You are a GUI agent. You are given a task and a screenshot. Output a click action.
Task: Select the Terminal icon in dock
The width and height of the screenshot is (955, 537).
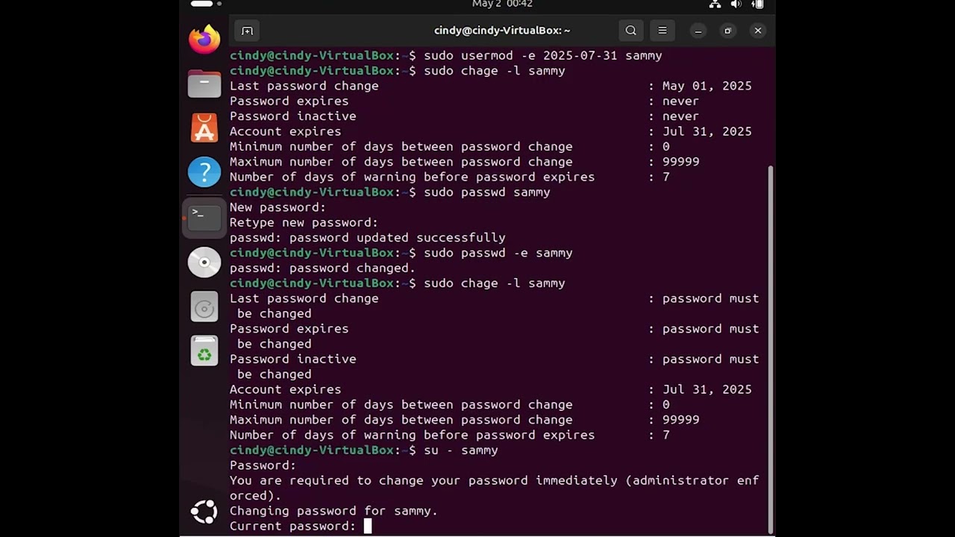[x=204, y=217]
